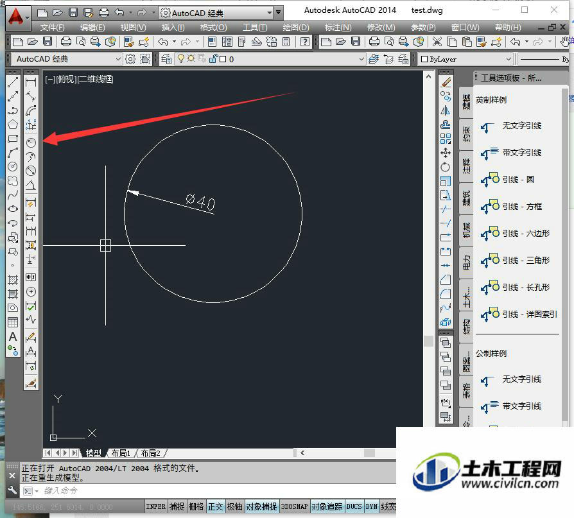Select the Erase modify tool
The width and height of the screenshot is (574, 518).
tap(446, 82)
